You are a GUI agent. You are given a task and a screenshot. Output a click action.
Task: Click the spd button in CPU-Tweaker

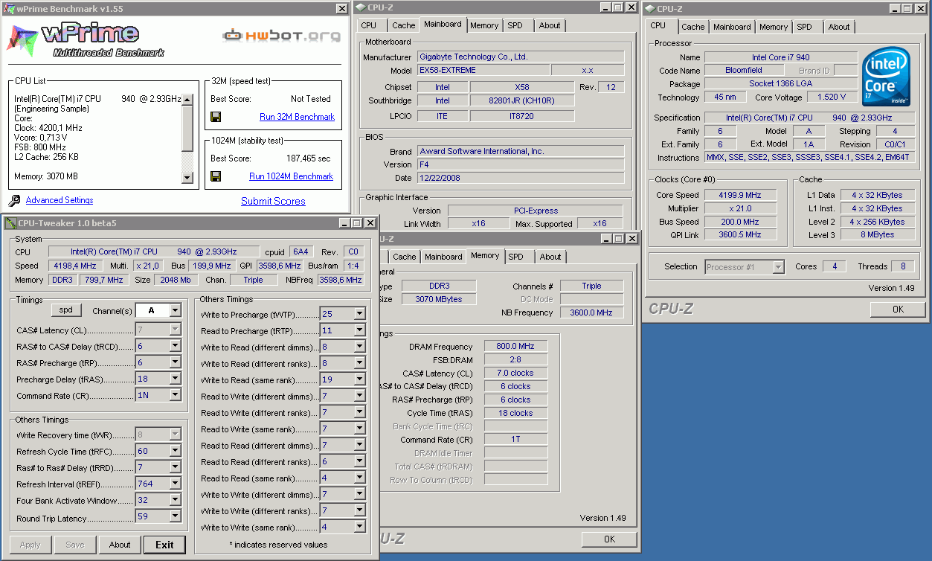coord(66,310)
